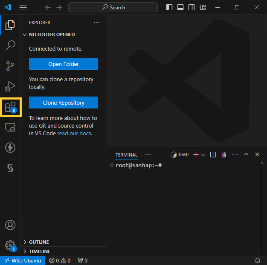Image resolution: width=267 pixels, height=265 pixels.
Task: Open the Accounts menu
Action: [10, 225]
